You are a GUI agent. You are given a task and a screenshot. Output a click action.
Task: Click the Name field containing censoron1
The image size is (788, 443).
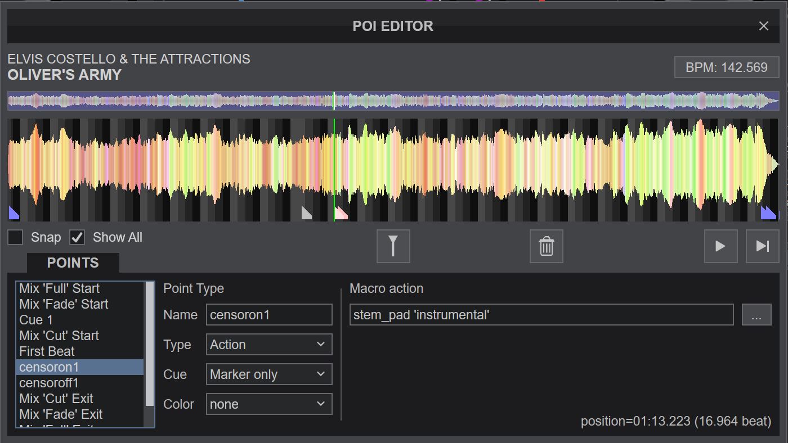pyautogui.click(x=269, y=315)
